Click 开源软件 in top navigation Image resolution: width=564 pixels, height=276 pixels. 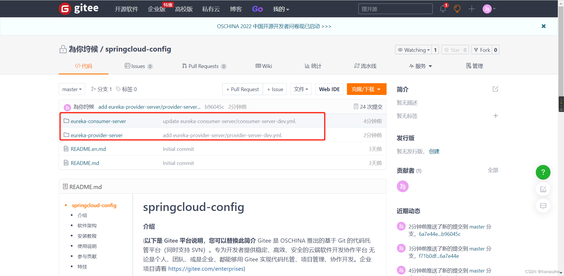click(126, 9)
